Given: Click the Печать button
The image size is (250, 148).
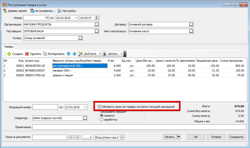Looking at the screenshot, I should coord(170,137).
